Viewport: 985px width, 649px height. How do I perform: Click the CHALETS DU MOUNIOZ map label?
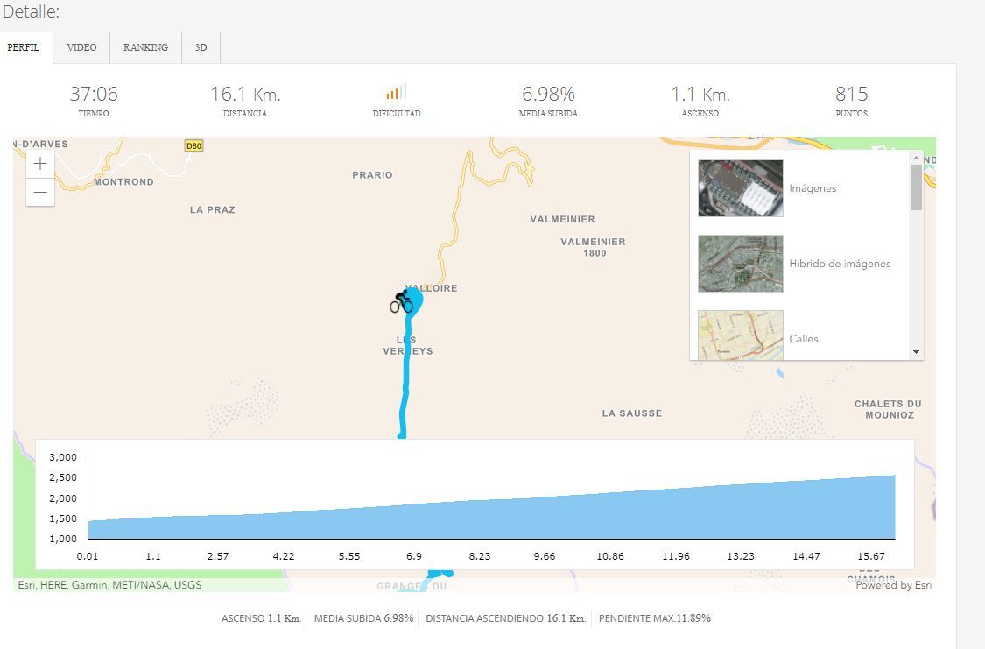889,410
